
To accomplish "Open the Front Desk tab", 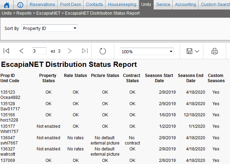I will coord(71,5).
